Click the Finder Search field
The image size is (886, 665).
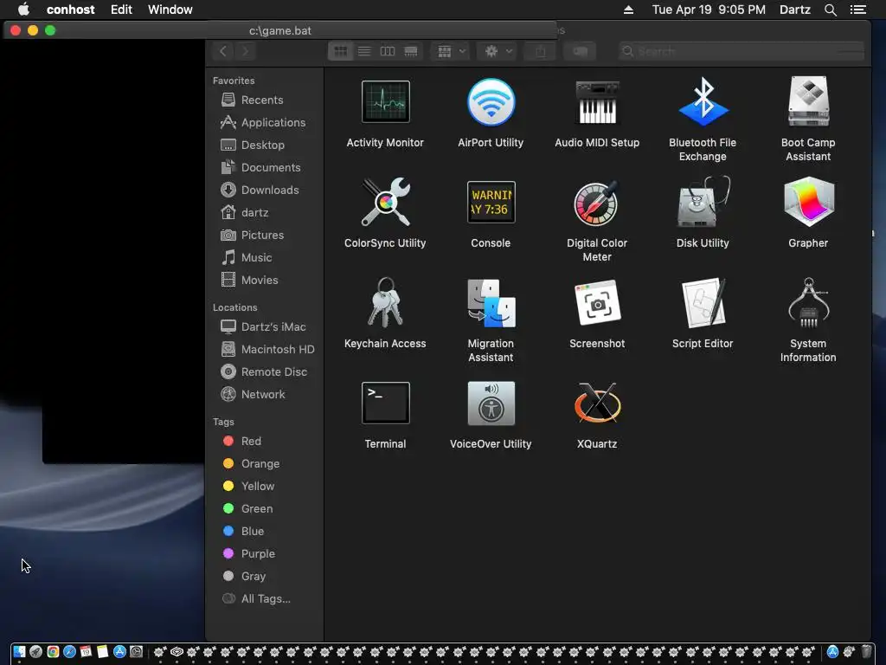click(x=741, y=51)
